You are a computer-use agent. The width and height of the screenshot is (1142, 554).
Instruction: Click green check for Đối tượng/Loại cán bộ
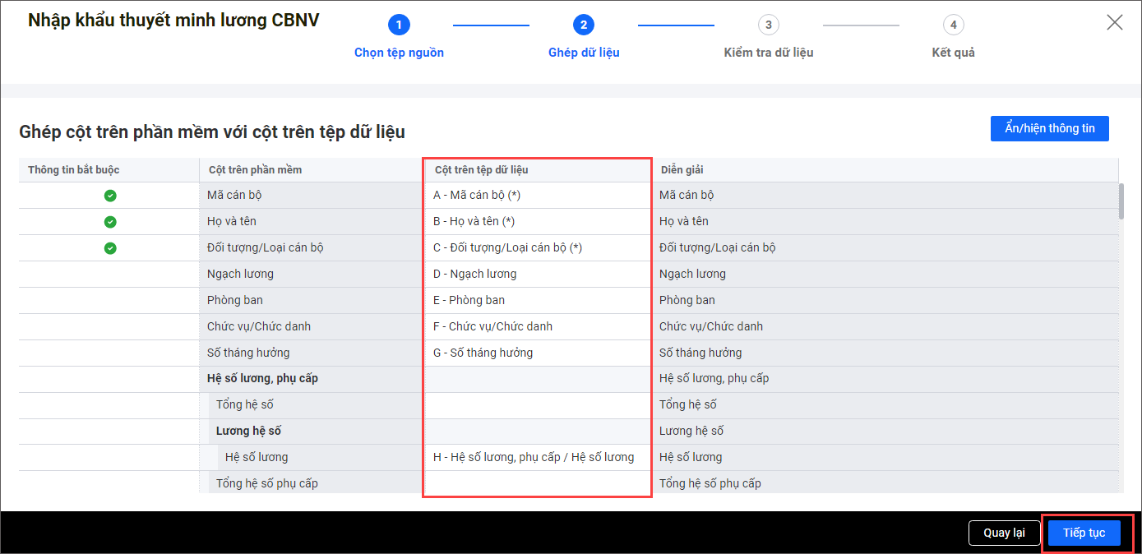[110, 248]
